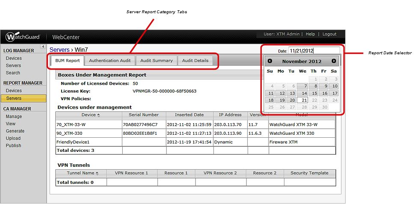Click the VPN Resource 2 column header
This screenshot has height=207, width=420.
coord(220,173)
